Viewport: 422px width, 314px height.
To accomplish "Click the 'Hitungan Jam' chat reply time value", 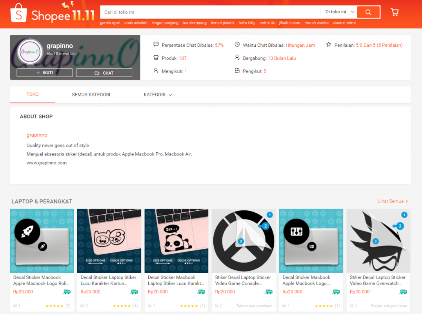I will click(x=300, y=45).
